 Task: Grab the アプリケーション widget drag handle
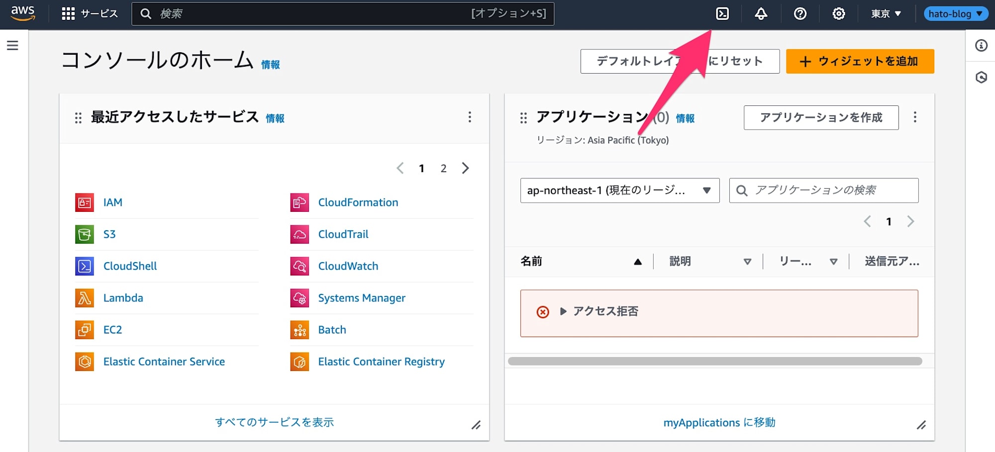pyautogui.click(x=523, y=118)
